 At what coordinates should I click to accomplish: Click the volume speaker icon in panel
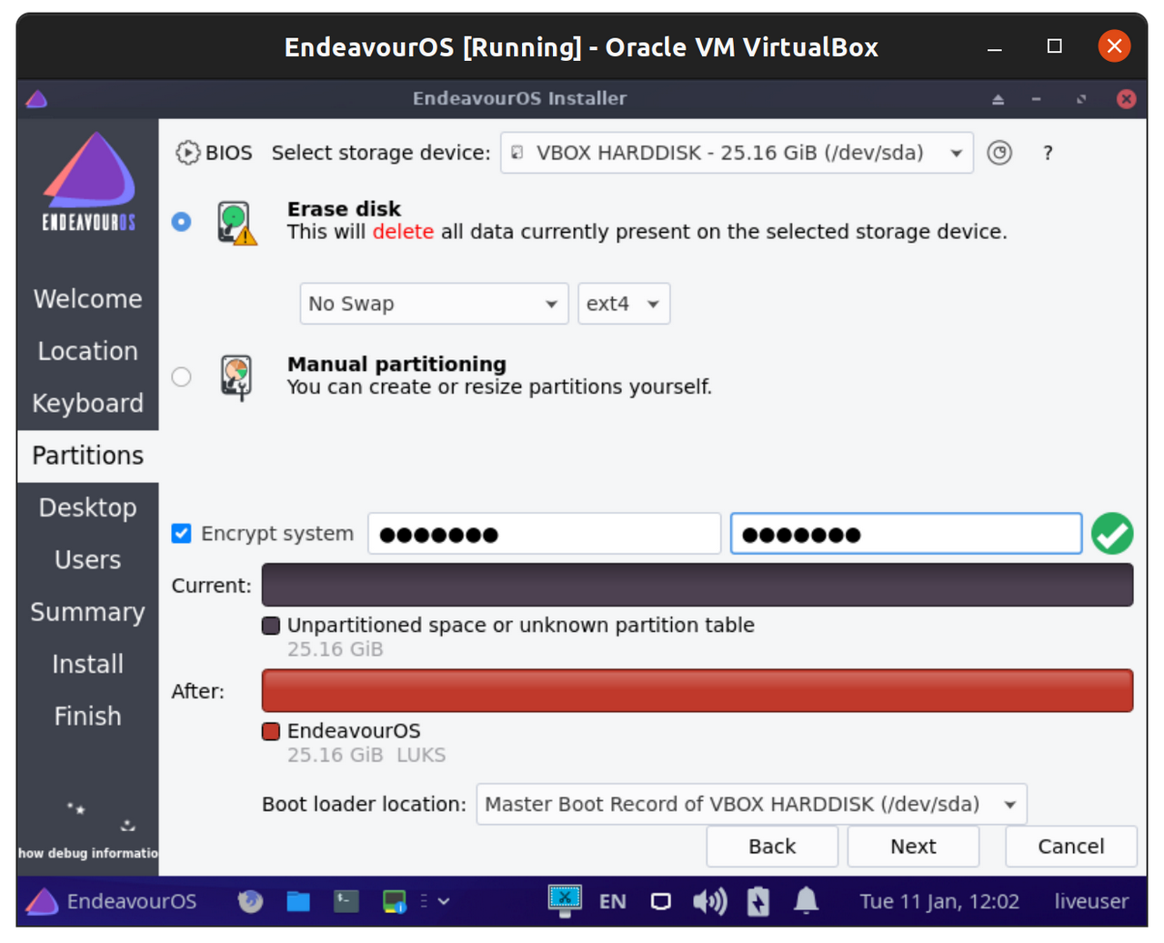709,901
